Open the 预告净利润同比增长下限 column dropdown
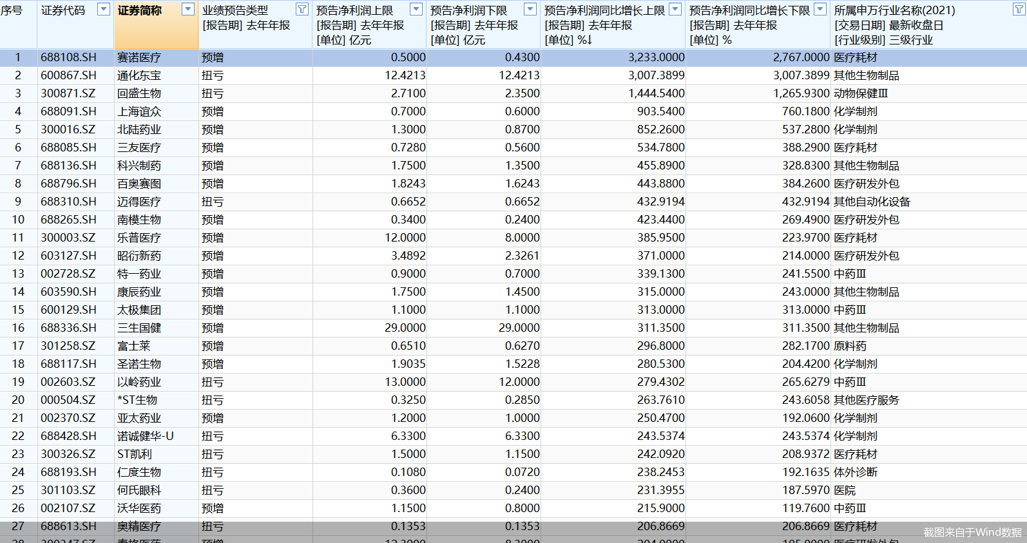Viewport: 1027px width, 543px height. pos(820,9)
